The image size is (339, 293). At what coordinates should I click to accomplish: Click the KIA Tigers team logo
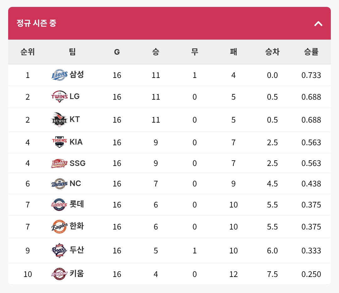pyautogui.click(x=59, y=142)
